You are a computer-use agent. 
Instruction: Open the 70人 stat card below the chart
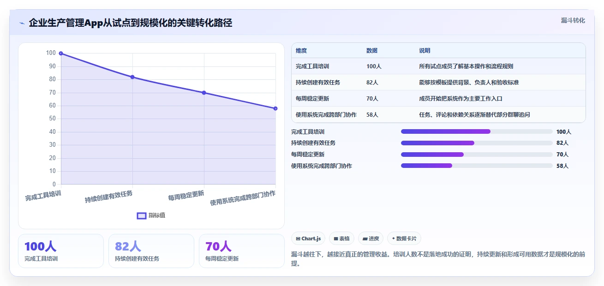click(242, 251)
